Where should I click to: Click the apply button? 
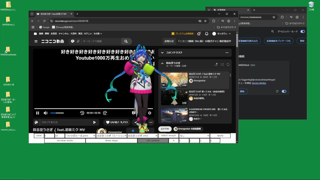click(220, 136)
